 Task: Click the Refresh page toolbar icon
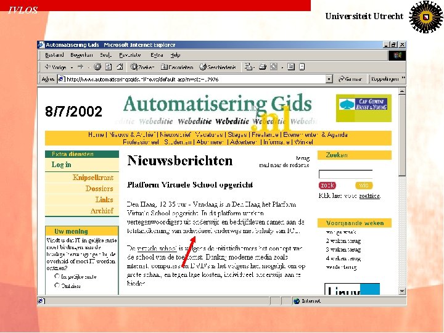click(x=109, y=67)
